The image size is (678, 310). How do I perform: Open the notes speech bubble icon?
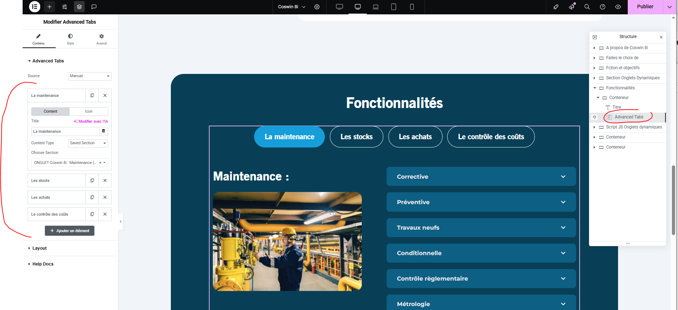pyautogui.click(x=94, y=7)
